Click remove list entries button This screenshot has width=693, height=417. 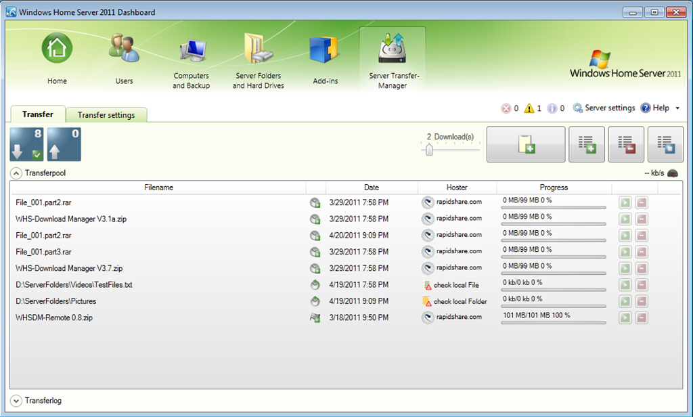[x=626, y=145]
